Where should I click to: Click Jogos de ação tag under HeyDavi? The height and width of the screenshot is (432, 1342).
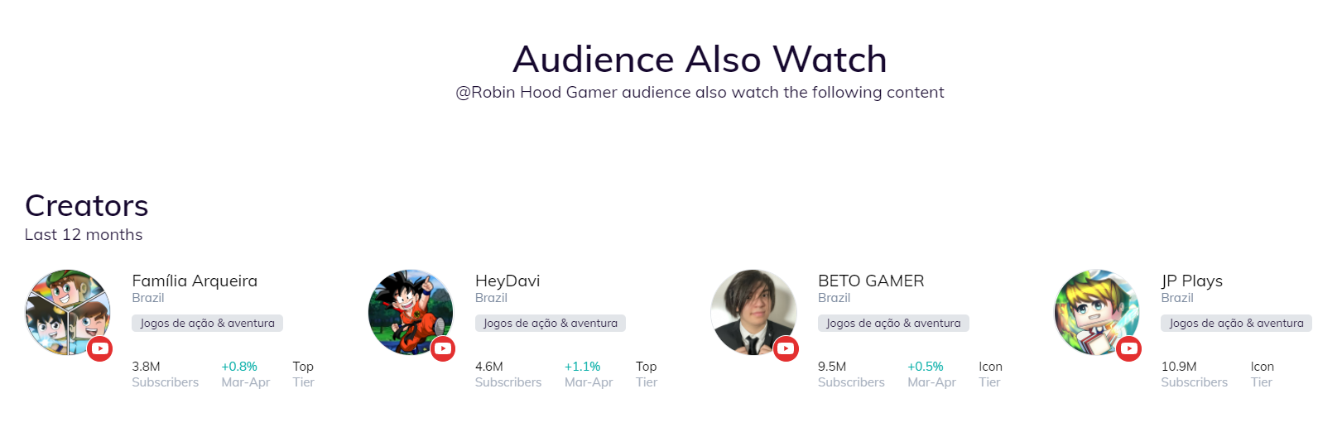point(551,323)
